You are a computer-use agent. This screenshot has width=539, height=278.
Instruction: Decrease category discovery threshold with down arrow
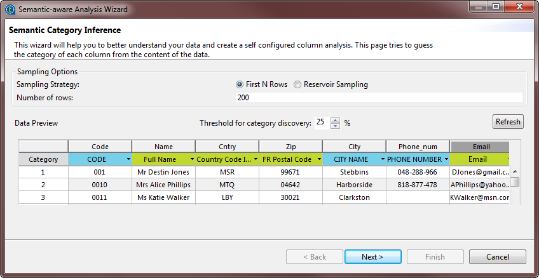coord(336,126)
